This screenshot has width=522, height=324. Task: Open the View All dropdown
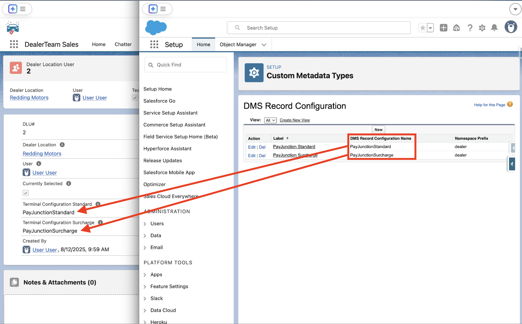pos(270,120)
